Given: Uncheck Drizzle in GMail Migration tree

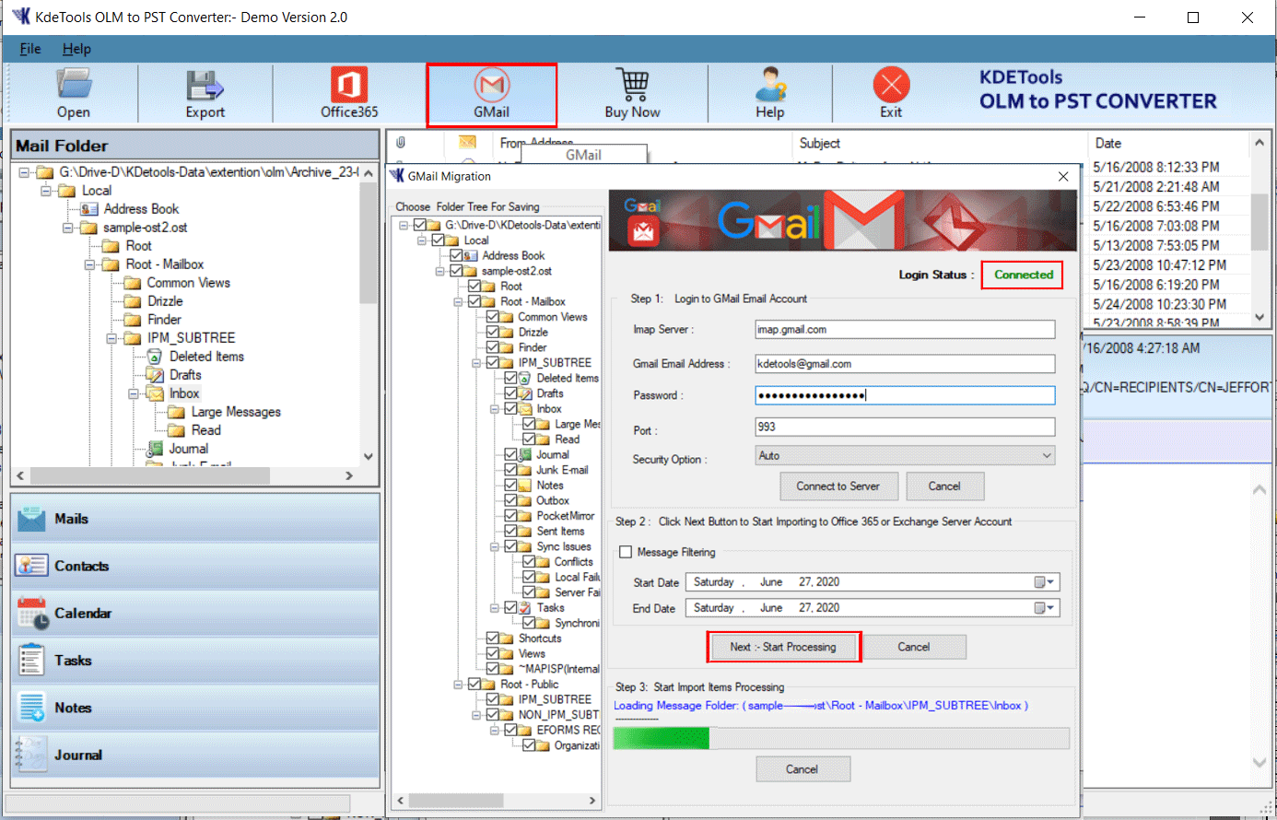Looking at the screenshot, I should [x=493, y=332].
